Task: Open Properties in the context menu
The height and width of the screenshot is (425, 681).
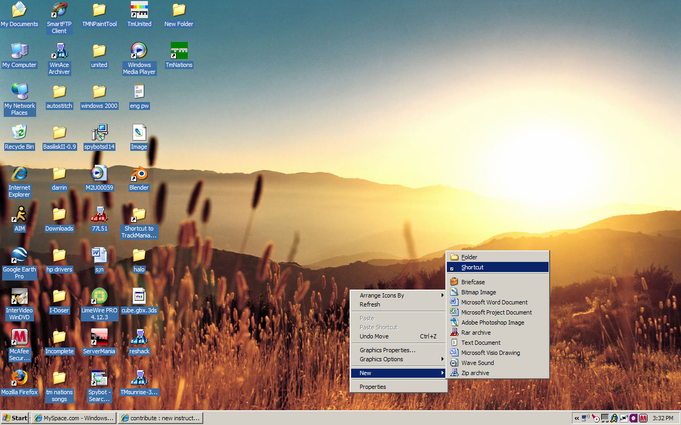Action: (x=398, y=387)
